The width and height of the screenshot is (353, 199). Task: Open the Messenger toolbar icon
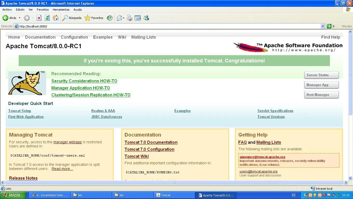pos(146,18)
